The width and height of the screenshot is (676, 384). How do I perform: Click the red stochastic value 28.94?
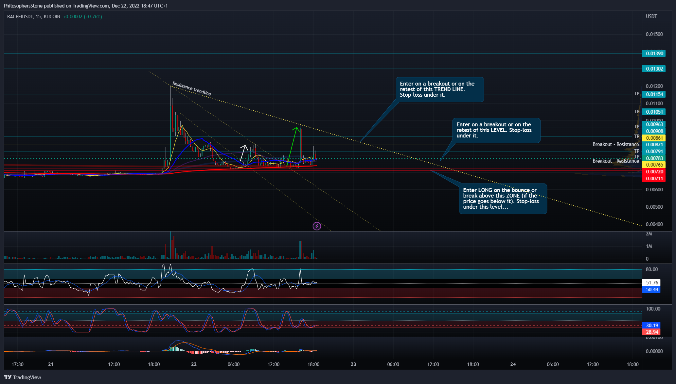tap(651, 332)
